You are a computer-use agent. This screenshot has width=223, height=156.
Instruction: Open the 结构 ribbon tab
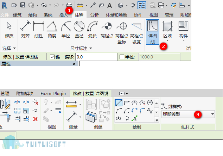coord(33,15)
